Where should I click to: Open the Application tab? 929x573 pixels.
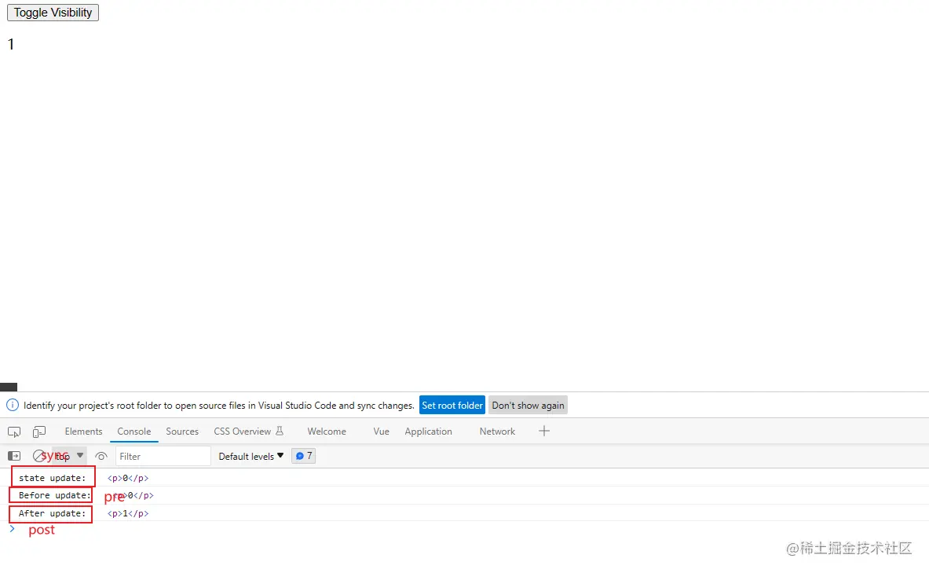[x=428, y=432]
